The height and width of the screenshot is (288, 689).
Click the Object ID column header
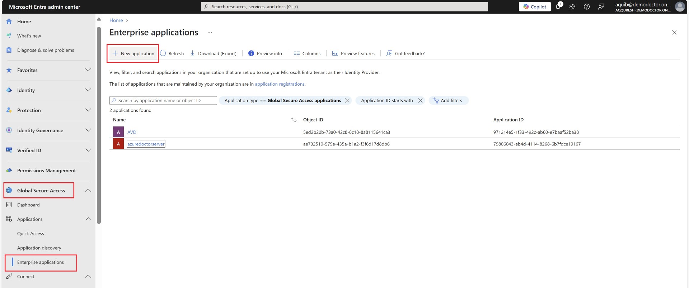313,120
